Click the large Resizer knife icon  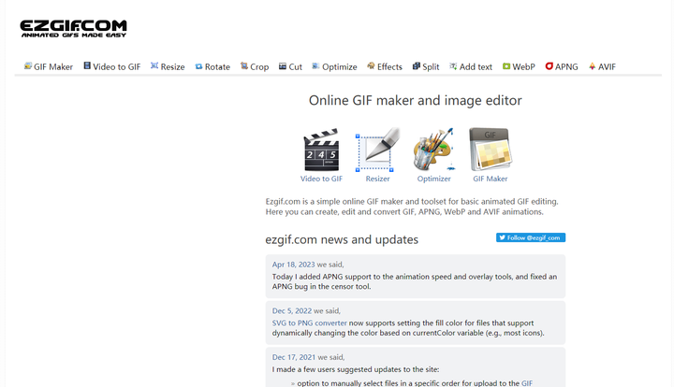coord(377,150)
